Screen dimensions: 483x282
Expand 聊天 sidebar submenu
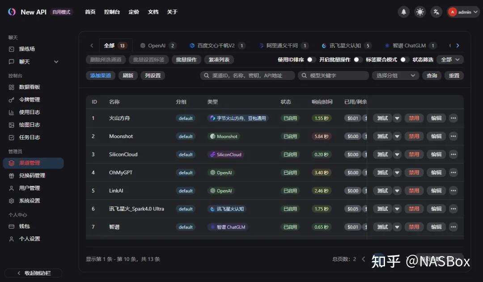click(56, 62)
